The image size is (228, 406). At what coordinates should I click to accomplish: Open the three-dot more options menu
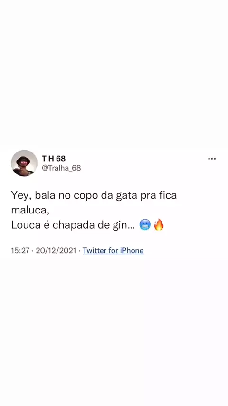click(x=212, y=159)
